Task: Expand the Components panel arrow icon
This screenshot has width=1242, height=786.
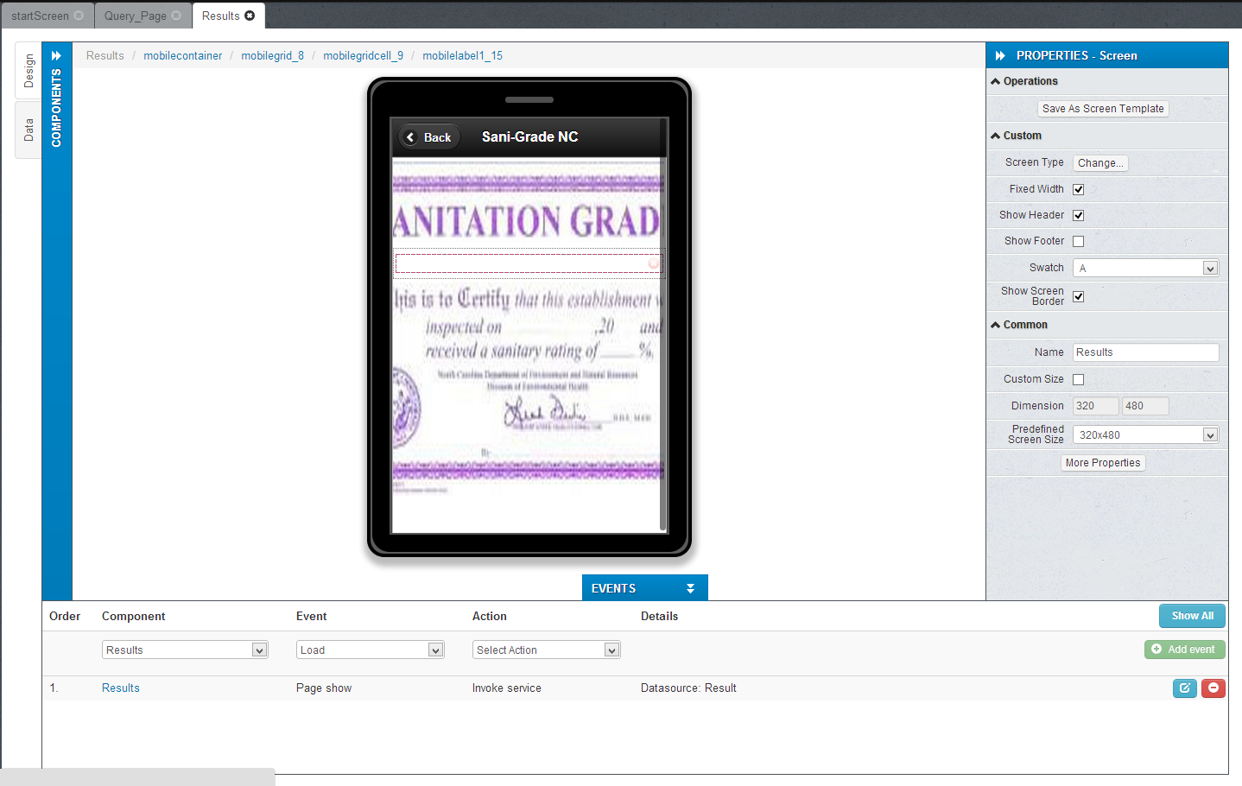Action: click(x=56, y=55)
